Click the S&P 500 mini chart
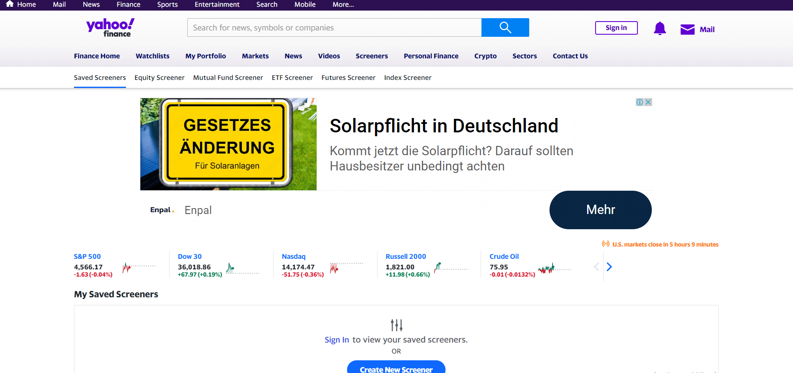 139,267
